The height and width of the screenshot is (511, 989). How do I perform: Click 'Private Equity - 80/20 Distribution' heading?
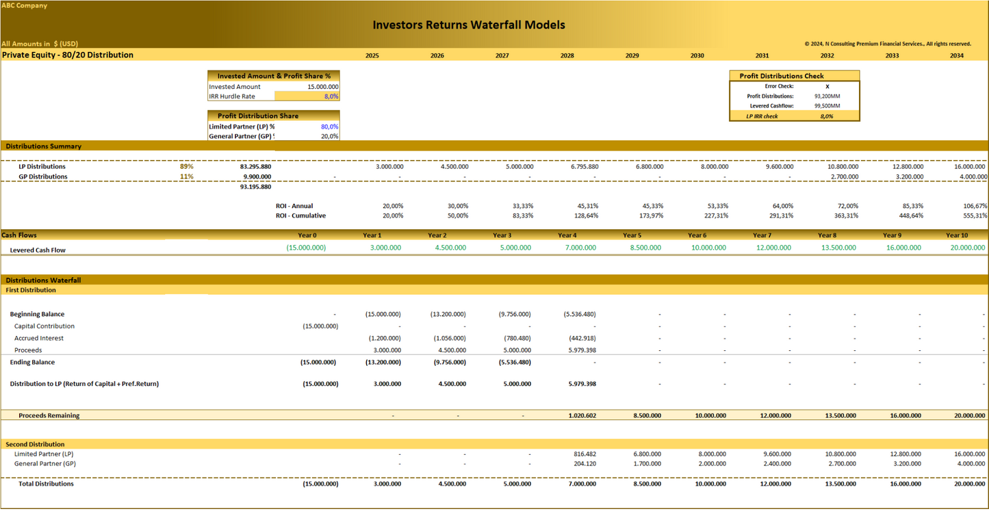[x=68, y=55]
